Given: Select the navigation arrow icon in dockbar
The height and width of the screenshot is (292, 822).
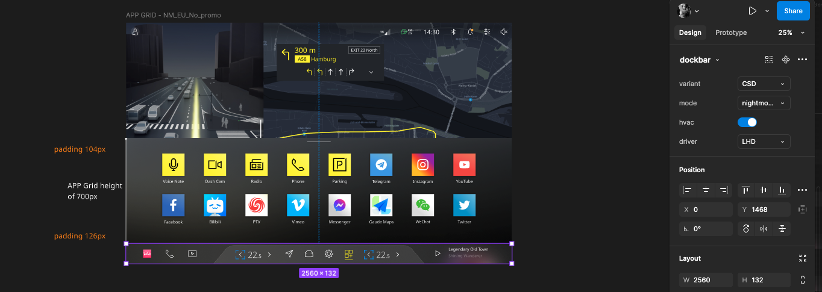Looking at the screenshot, I should pos(289,254).
